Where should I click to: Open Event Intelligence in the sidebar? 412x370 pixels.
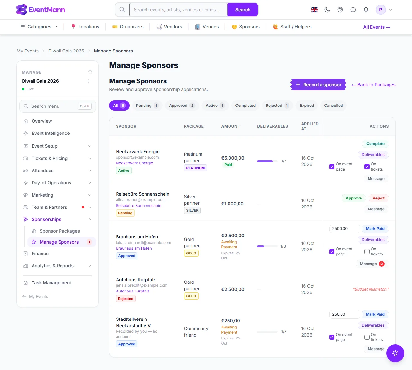[58, 133]
